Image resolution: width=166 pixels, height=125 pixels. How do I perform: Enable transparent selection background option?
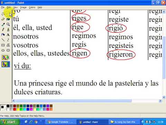6,64
